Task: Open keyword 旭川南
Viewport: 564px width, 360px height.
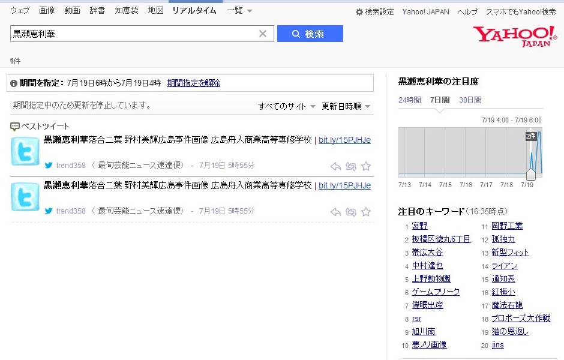Action: pos(424,332)
